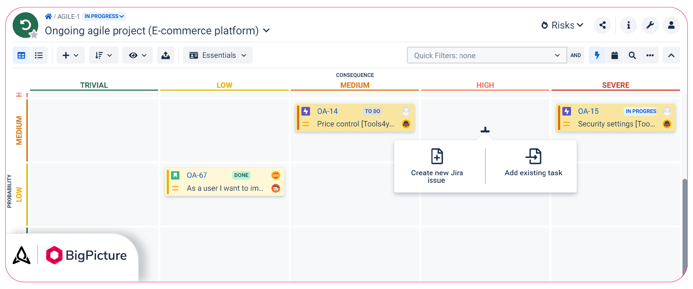Click the priority icon on OA-14 card

(x=306, y=124)
